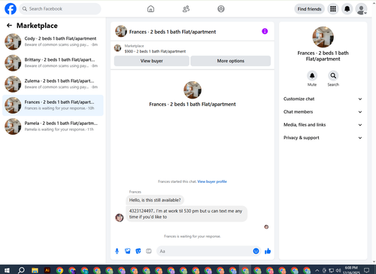The image size is (376, 274).
Task: Open Brittany's conversation
Action: 53,62
